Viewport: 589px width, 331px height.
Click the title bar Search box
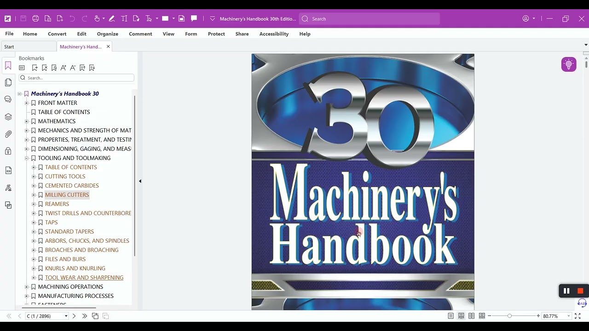[x=369, y=19]
